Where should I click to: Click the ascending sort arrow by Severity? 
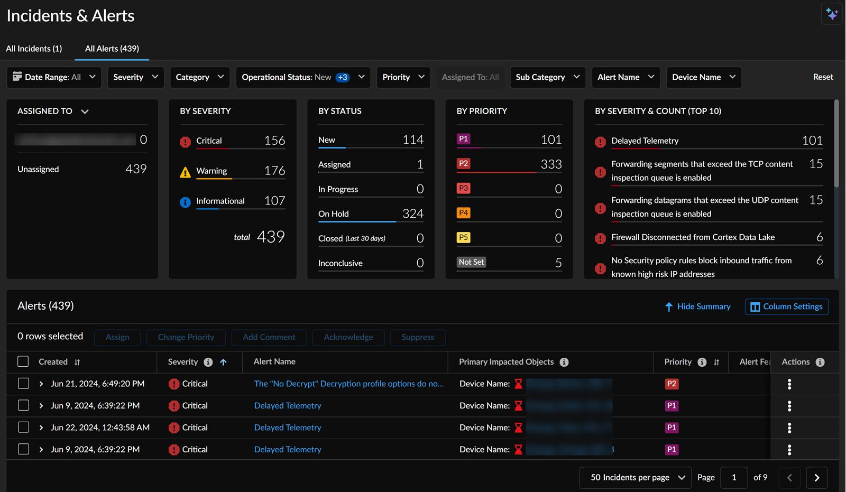click(x=223, y=362)
